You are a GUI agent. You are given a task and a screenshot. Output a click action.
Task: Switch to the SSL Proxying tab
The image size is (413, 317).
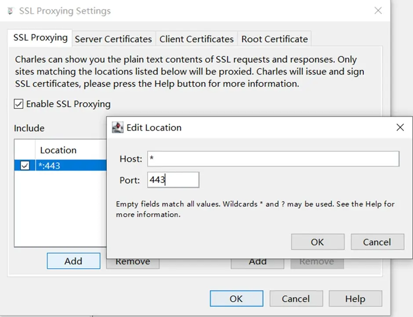(x=40, y=38)
